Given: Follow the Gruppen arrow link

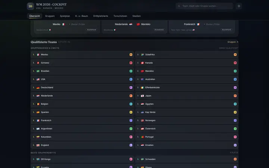Looking at the screenshot, I should coord(233,42).
